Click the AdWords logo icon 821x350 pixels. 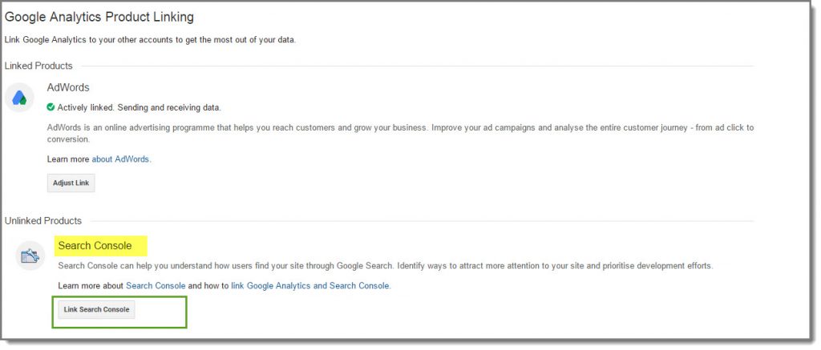(x=19, y=98)
